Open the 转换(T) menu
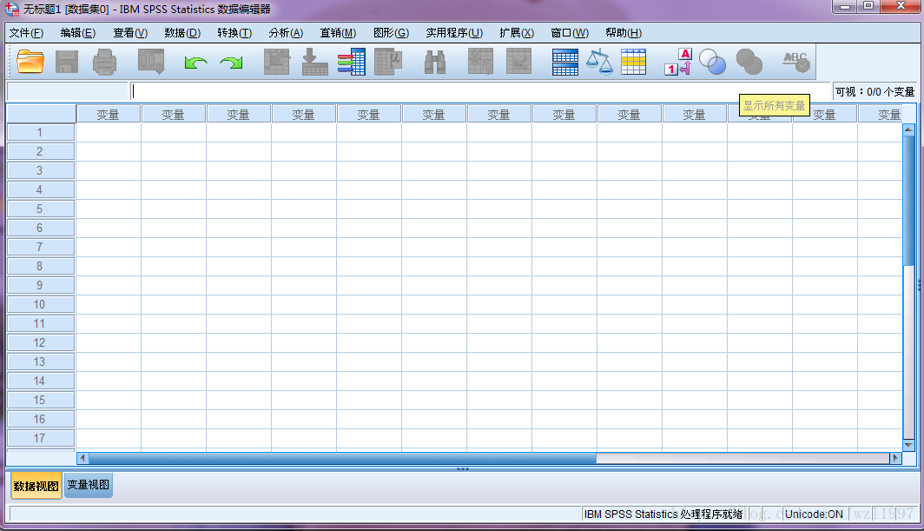 [234, 33]
